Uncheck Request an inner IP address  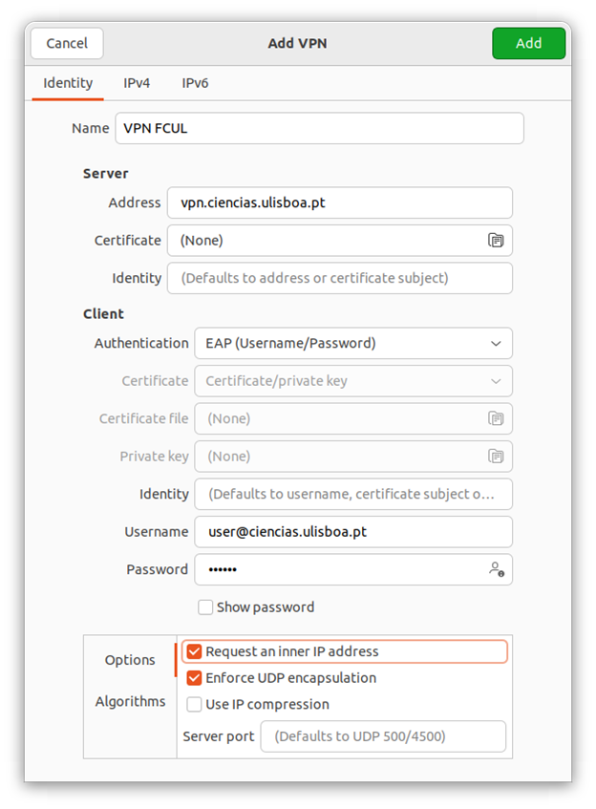(195, 651)
